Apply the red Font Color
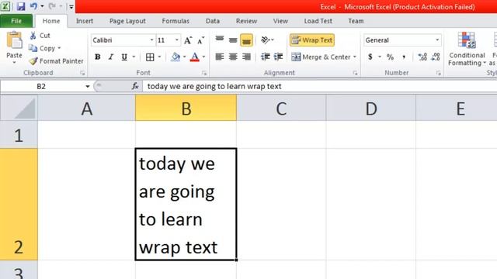Image resolution: width=497 pixels, height=279 pixels. click(195, 57)
